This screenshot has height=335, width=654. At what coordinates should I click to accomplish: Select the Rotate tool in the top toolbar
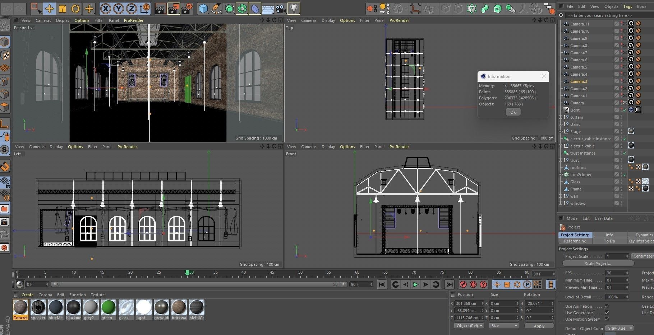tap(75, 8)
